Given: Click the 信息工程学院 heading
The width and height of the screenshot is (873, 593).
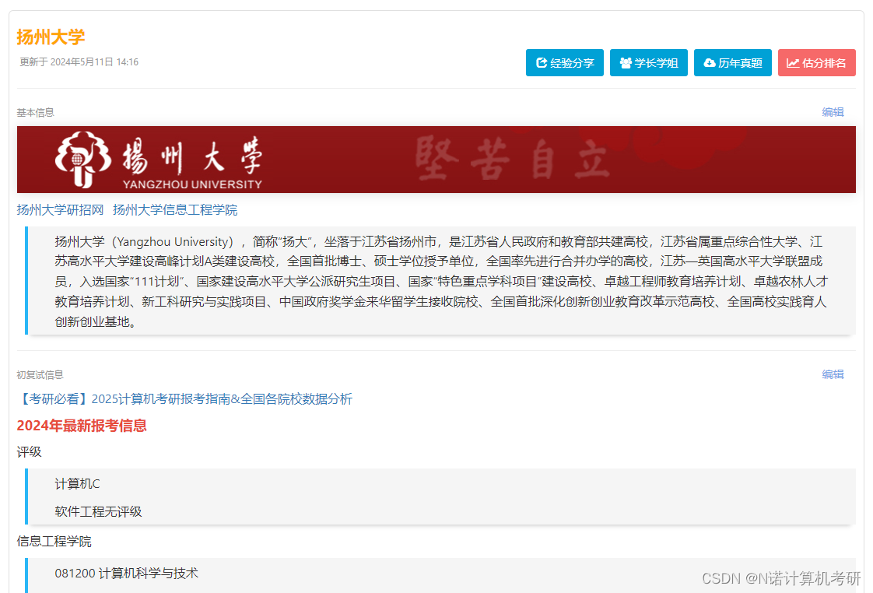Looking at the screenshot, I should point(54,542).
